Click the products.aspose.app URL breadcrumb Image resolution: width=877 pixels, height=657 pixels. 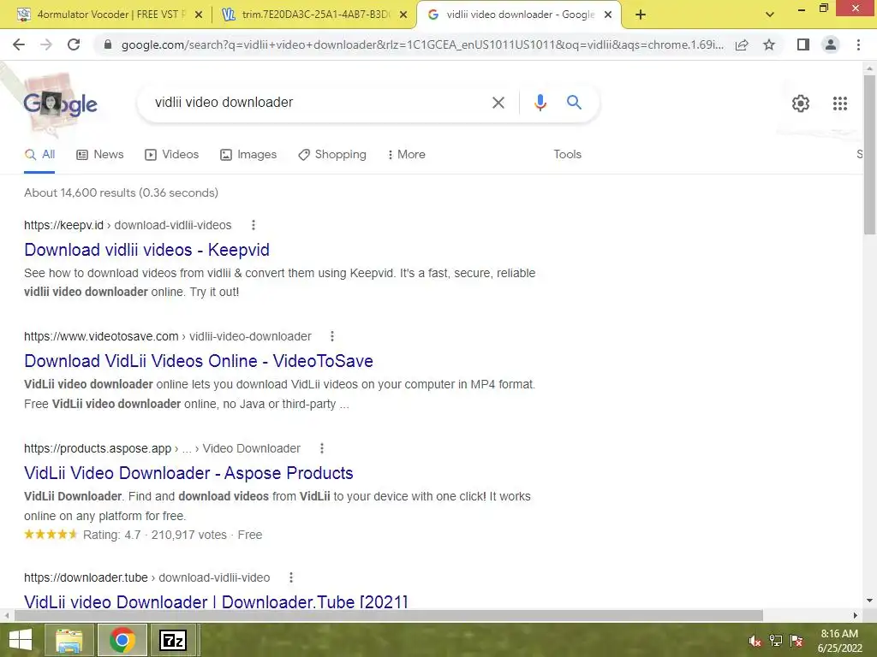coord(162,448)
